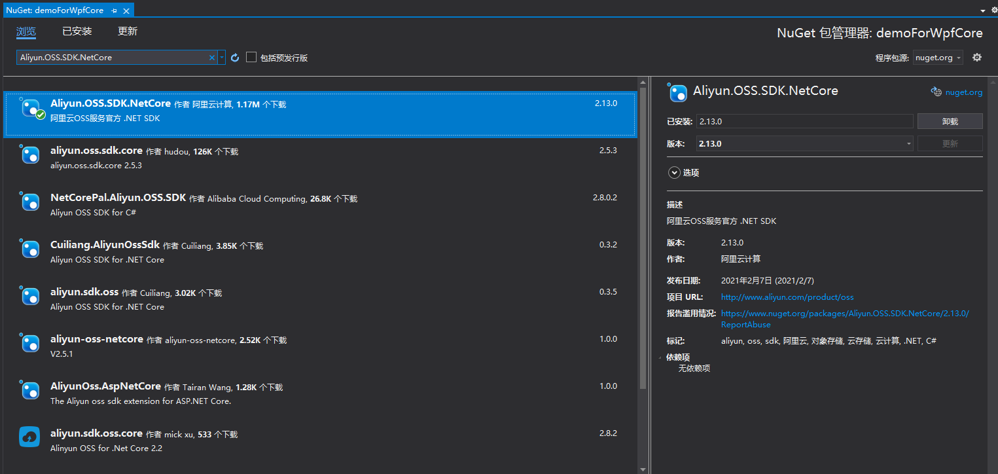Click scroll-down arrow of package list
998x474 pixels.
[x=643, y=469]
